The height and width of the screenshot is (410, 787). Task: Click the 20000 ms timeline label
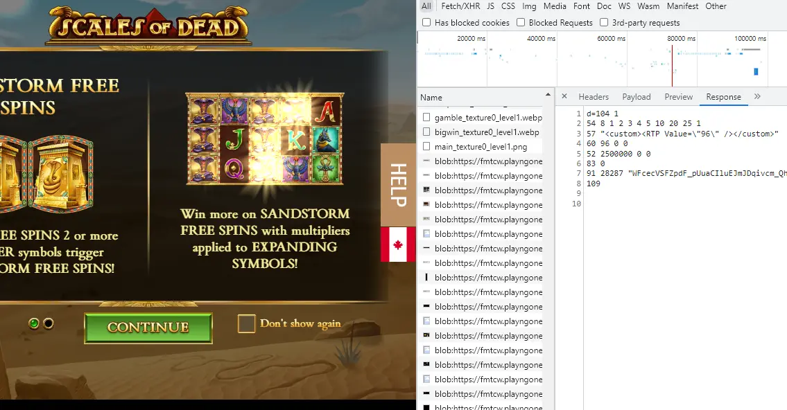click(x=471, y=38)
